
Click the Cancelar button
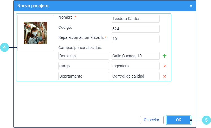151,120
